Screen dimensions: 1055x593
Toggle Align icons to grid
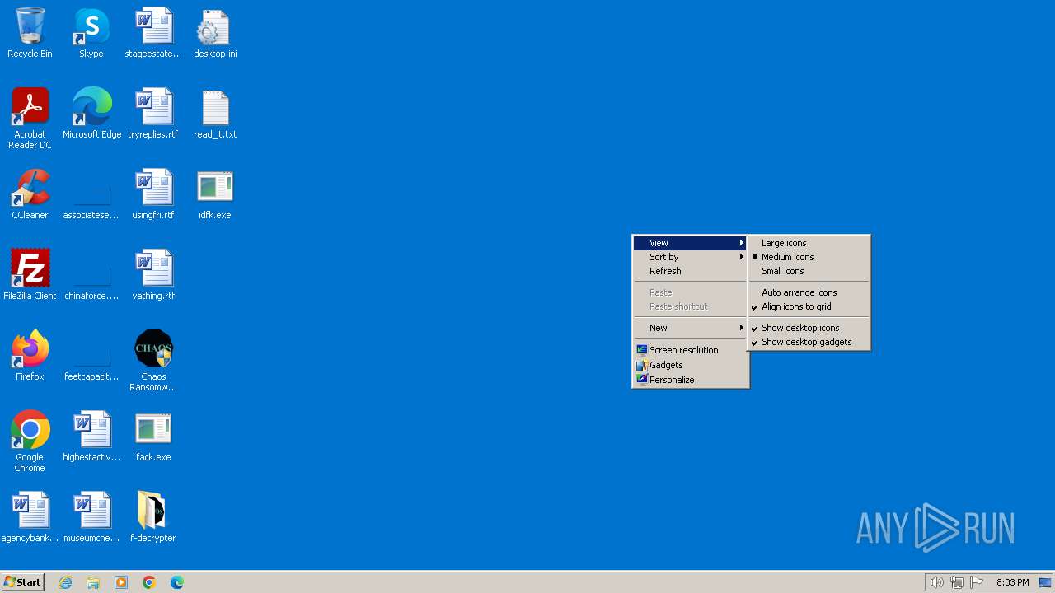[x=809, y=306]
